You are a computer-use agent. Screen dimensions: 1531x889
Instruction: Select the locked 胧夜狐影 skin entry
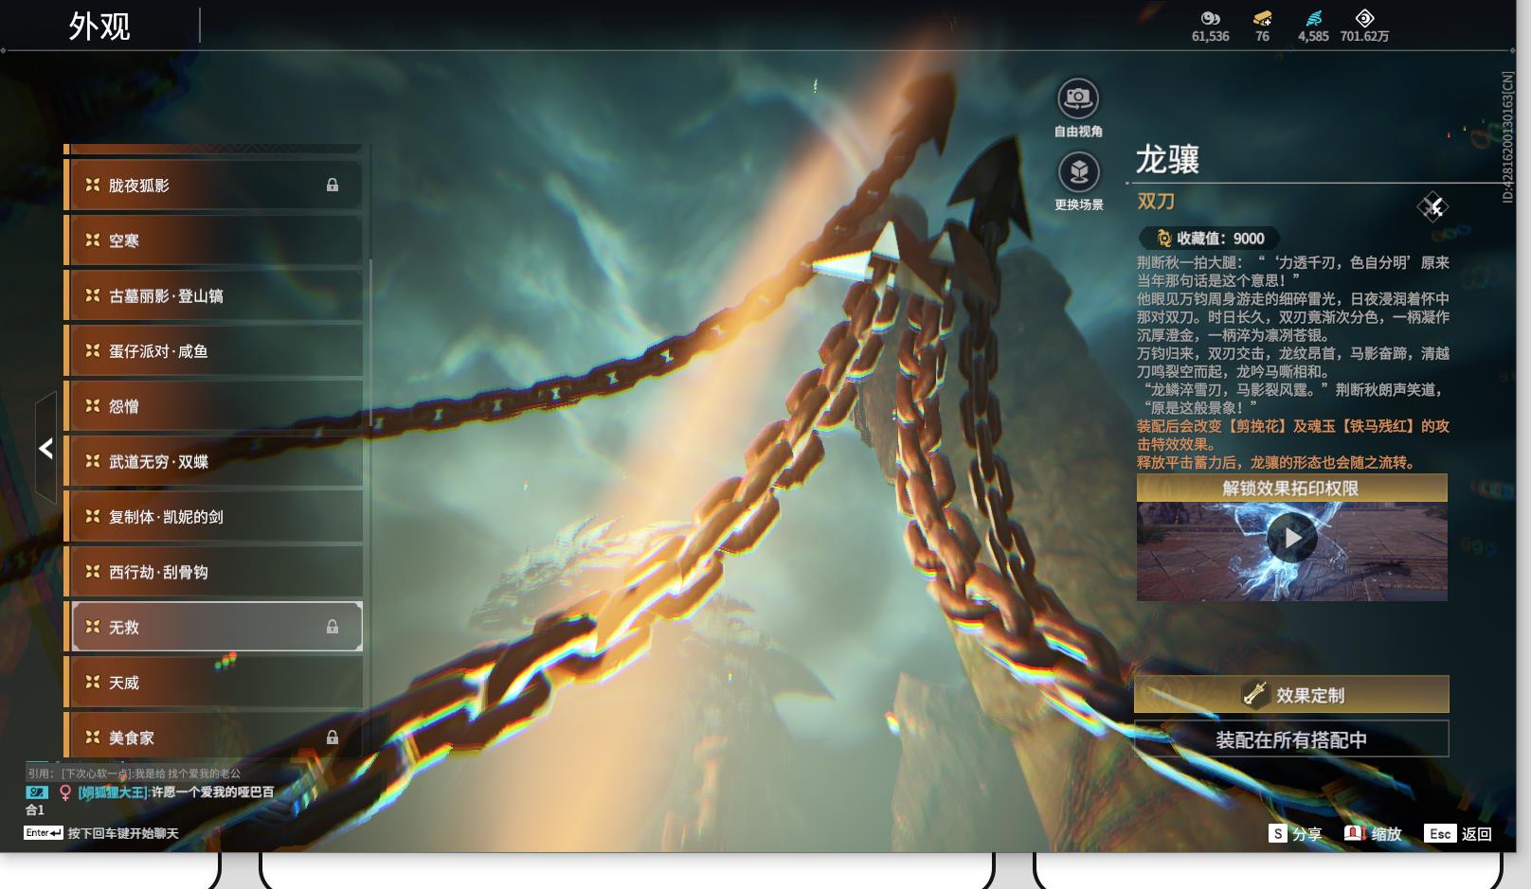pyautogui.click(x=213, y=185)
